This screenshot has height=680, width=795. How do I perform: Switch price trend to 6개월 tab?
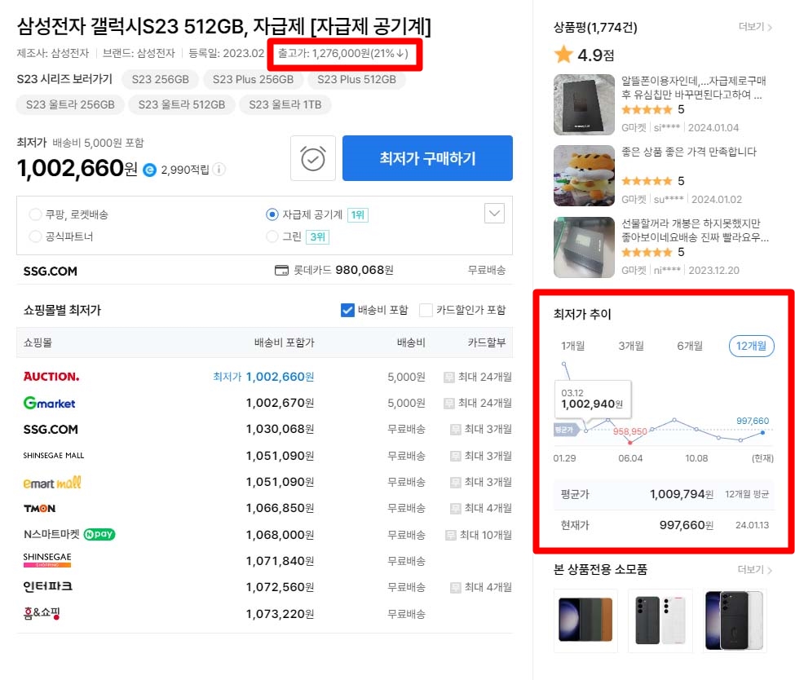click(690, 346)
